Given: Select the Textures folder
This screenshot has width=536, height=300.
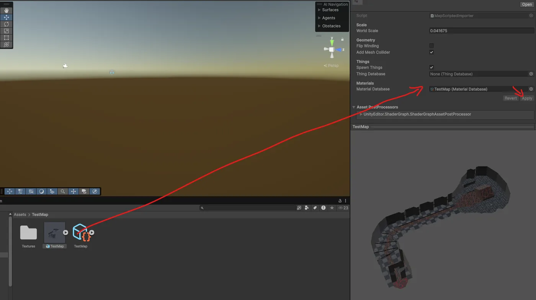Looking at the screenshot, I should coord(28,232).
